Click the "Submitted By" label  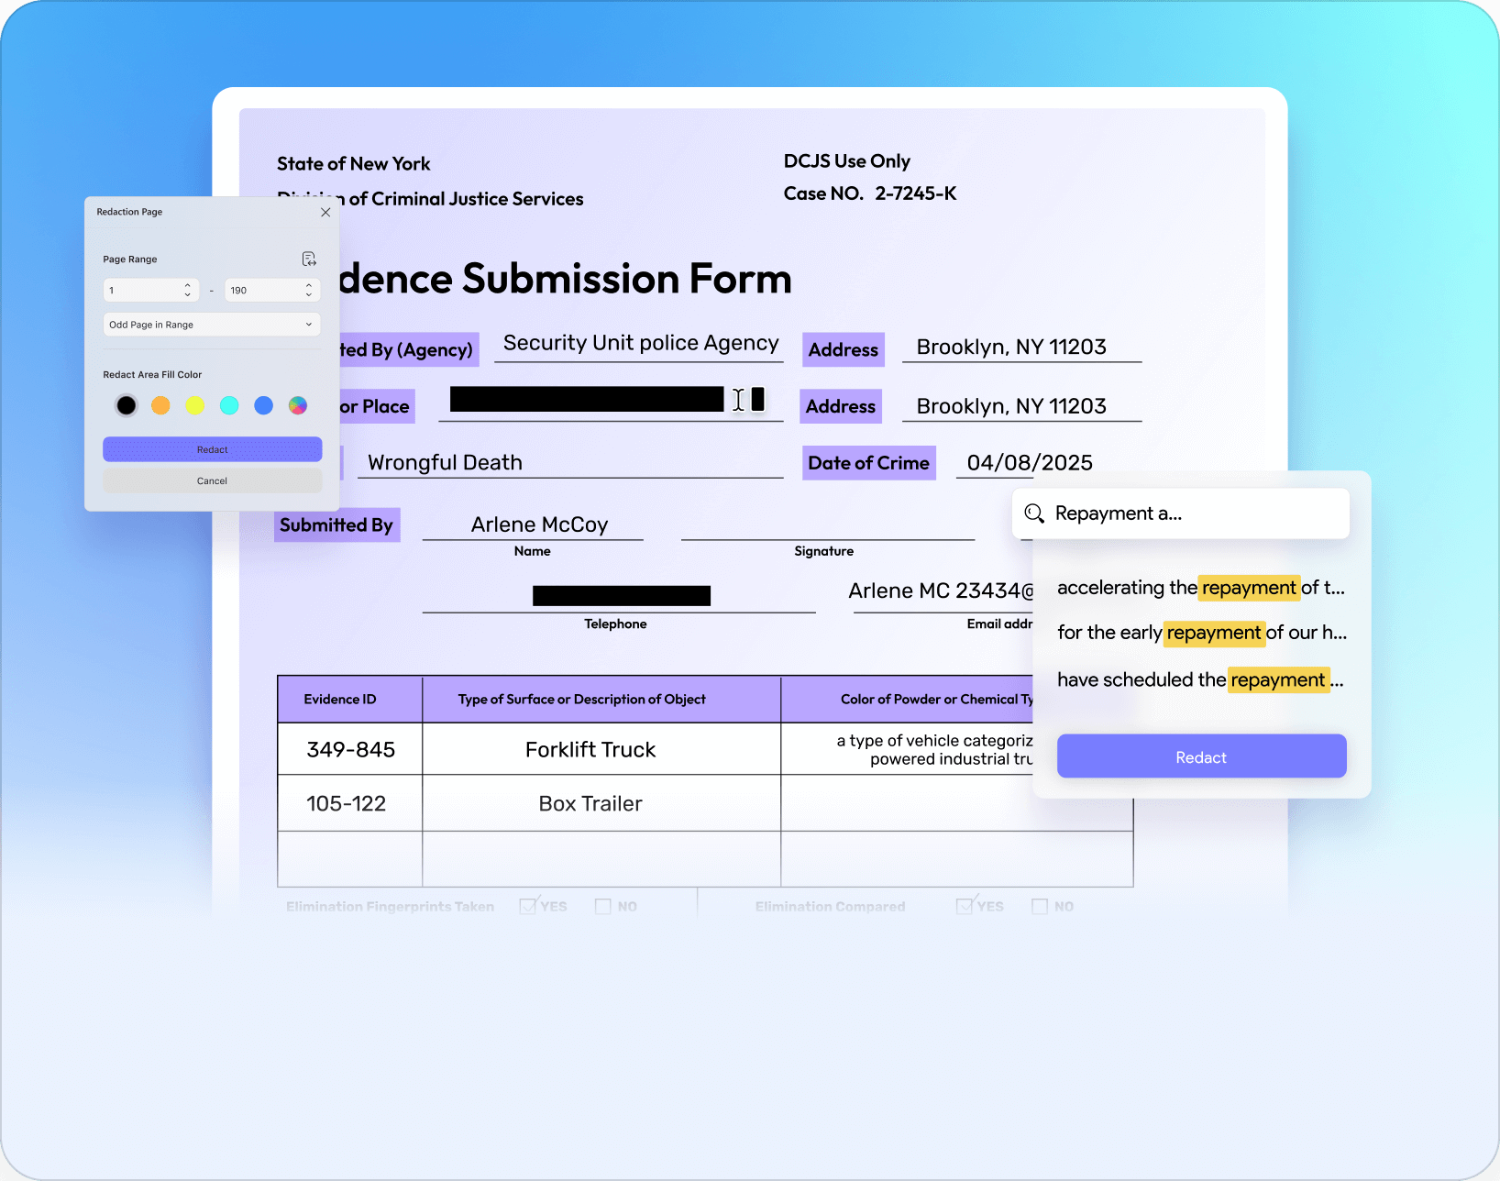tap(336, 525)
